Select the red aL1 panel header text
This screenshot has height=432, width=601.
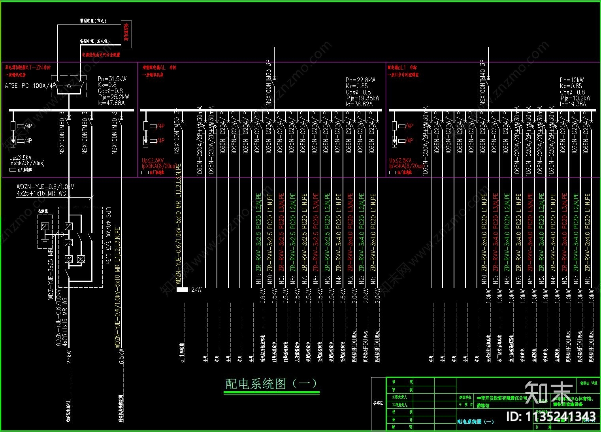click(x=402, y=68)
